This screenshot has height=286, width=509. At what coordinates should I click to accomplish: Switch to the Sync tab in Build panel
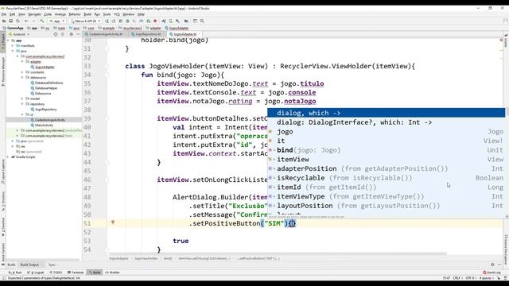(x=52, y=265)
